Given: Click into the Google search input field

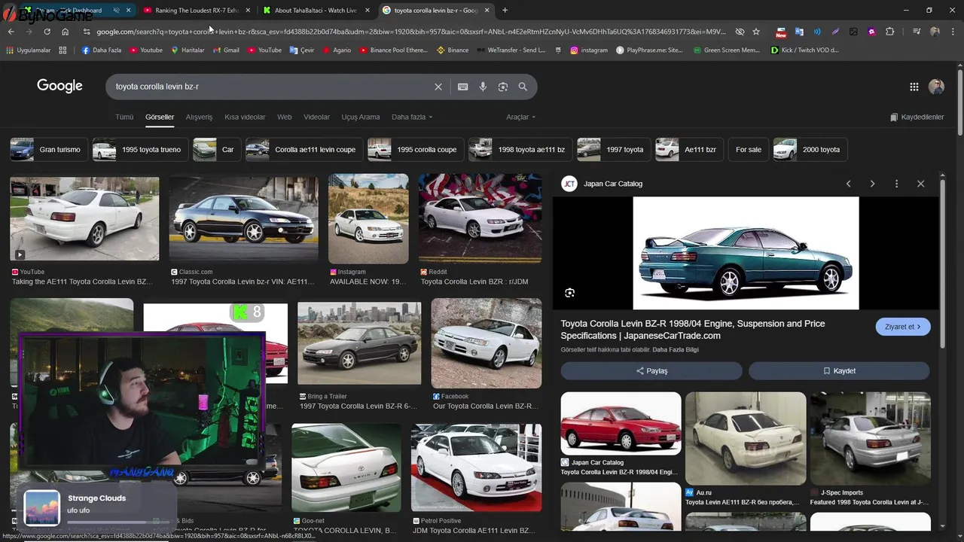Looking at the screenshot, I should (x=271, y=87).
